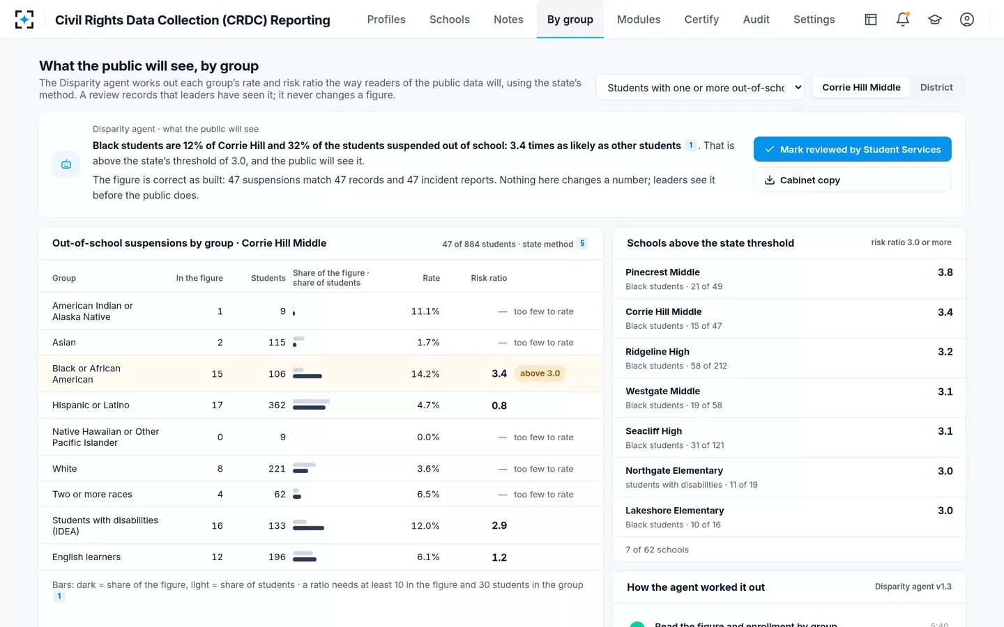Click the 2.9 risk ratio value

pyautogui.click(x=499, y=525)
